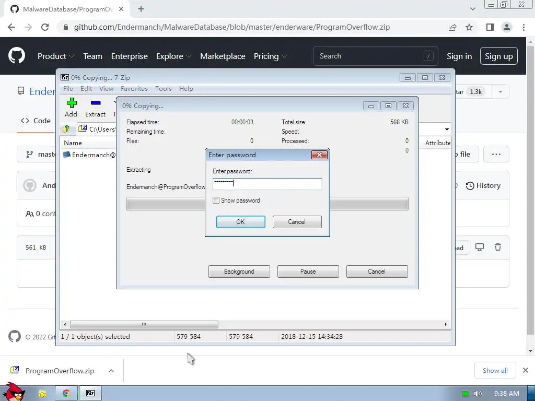The width and height of the screenshot is (535, 401).
Task: Confirm password with OK button
Action: point(240,221)
